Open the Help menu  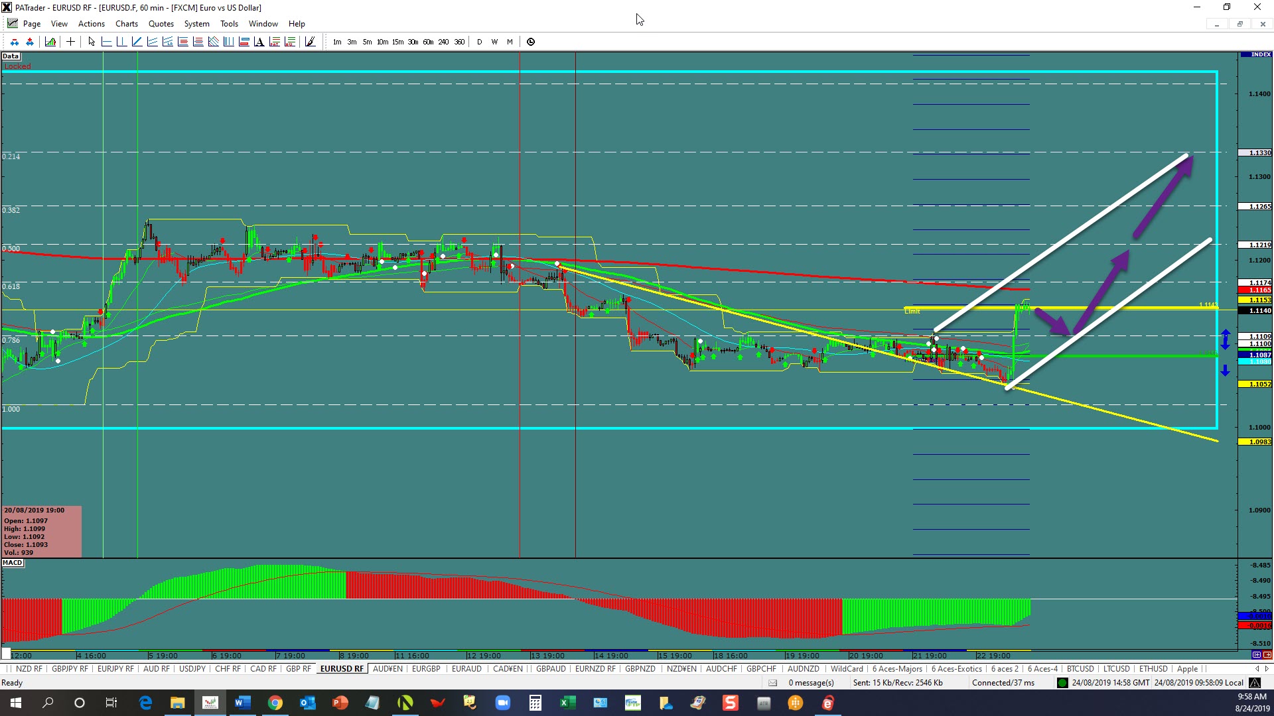[297, 24]
